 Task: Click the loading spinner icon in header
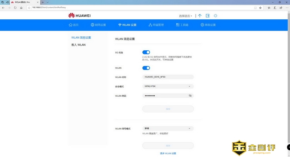pyautogui.click(x=215, y=16)
